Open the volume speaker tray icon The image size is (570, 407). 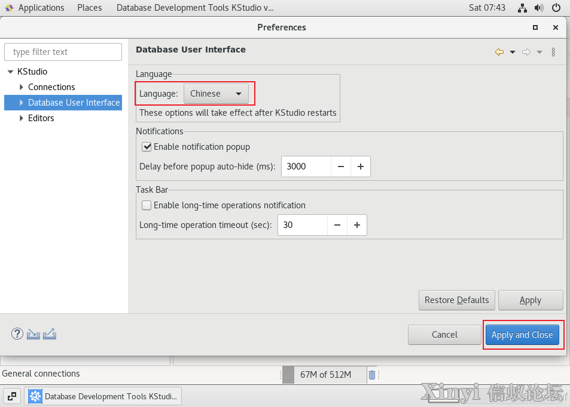click(x=539, y=8)
